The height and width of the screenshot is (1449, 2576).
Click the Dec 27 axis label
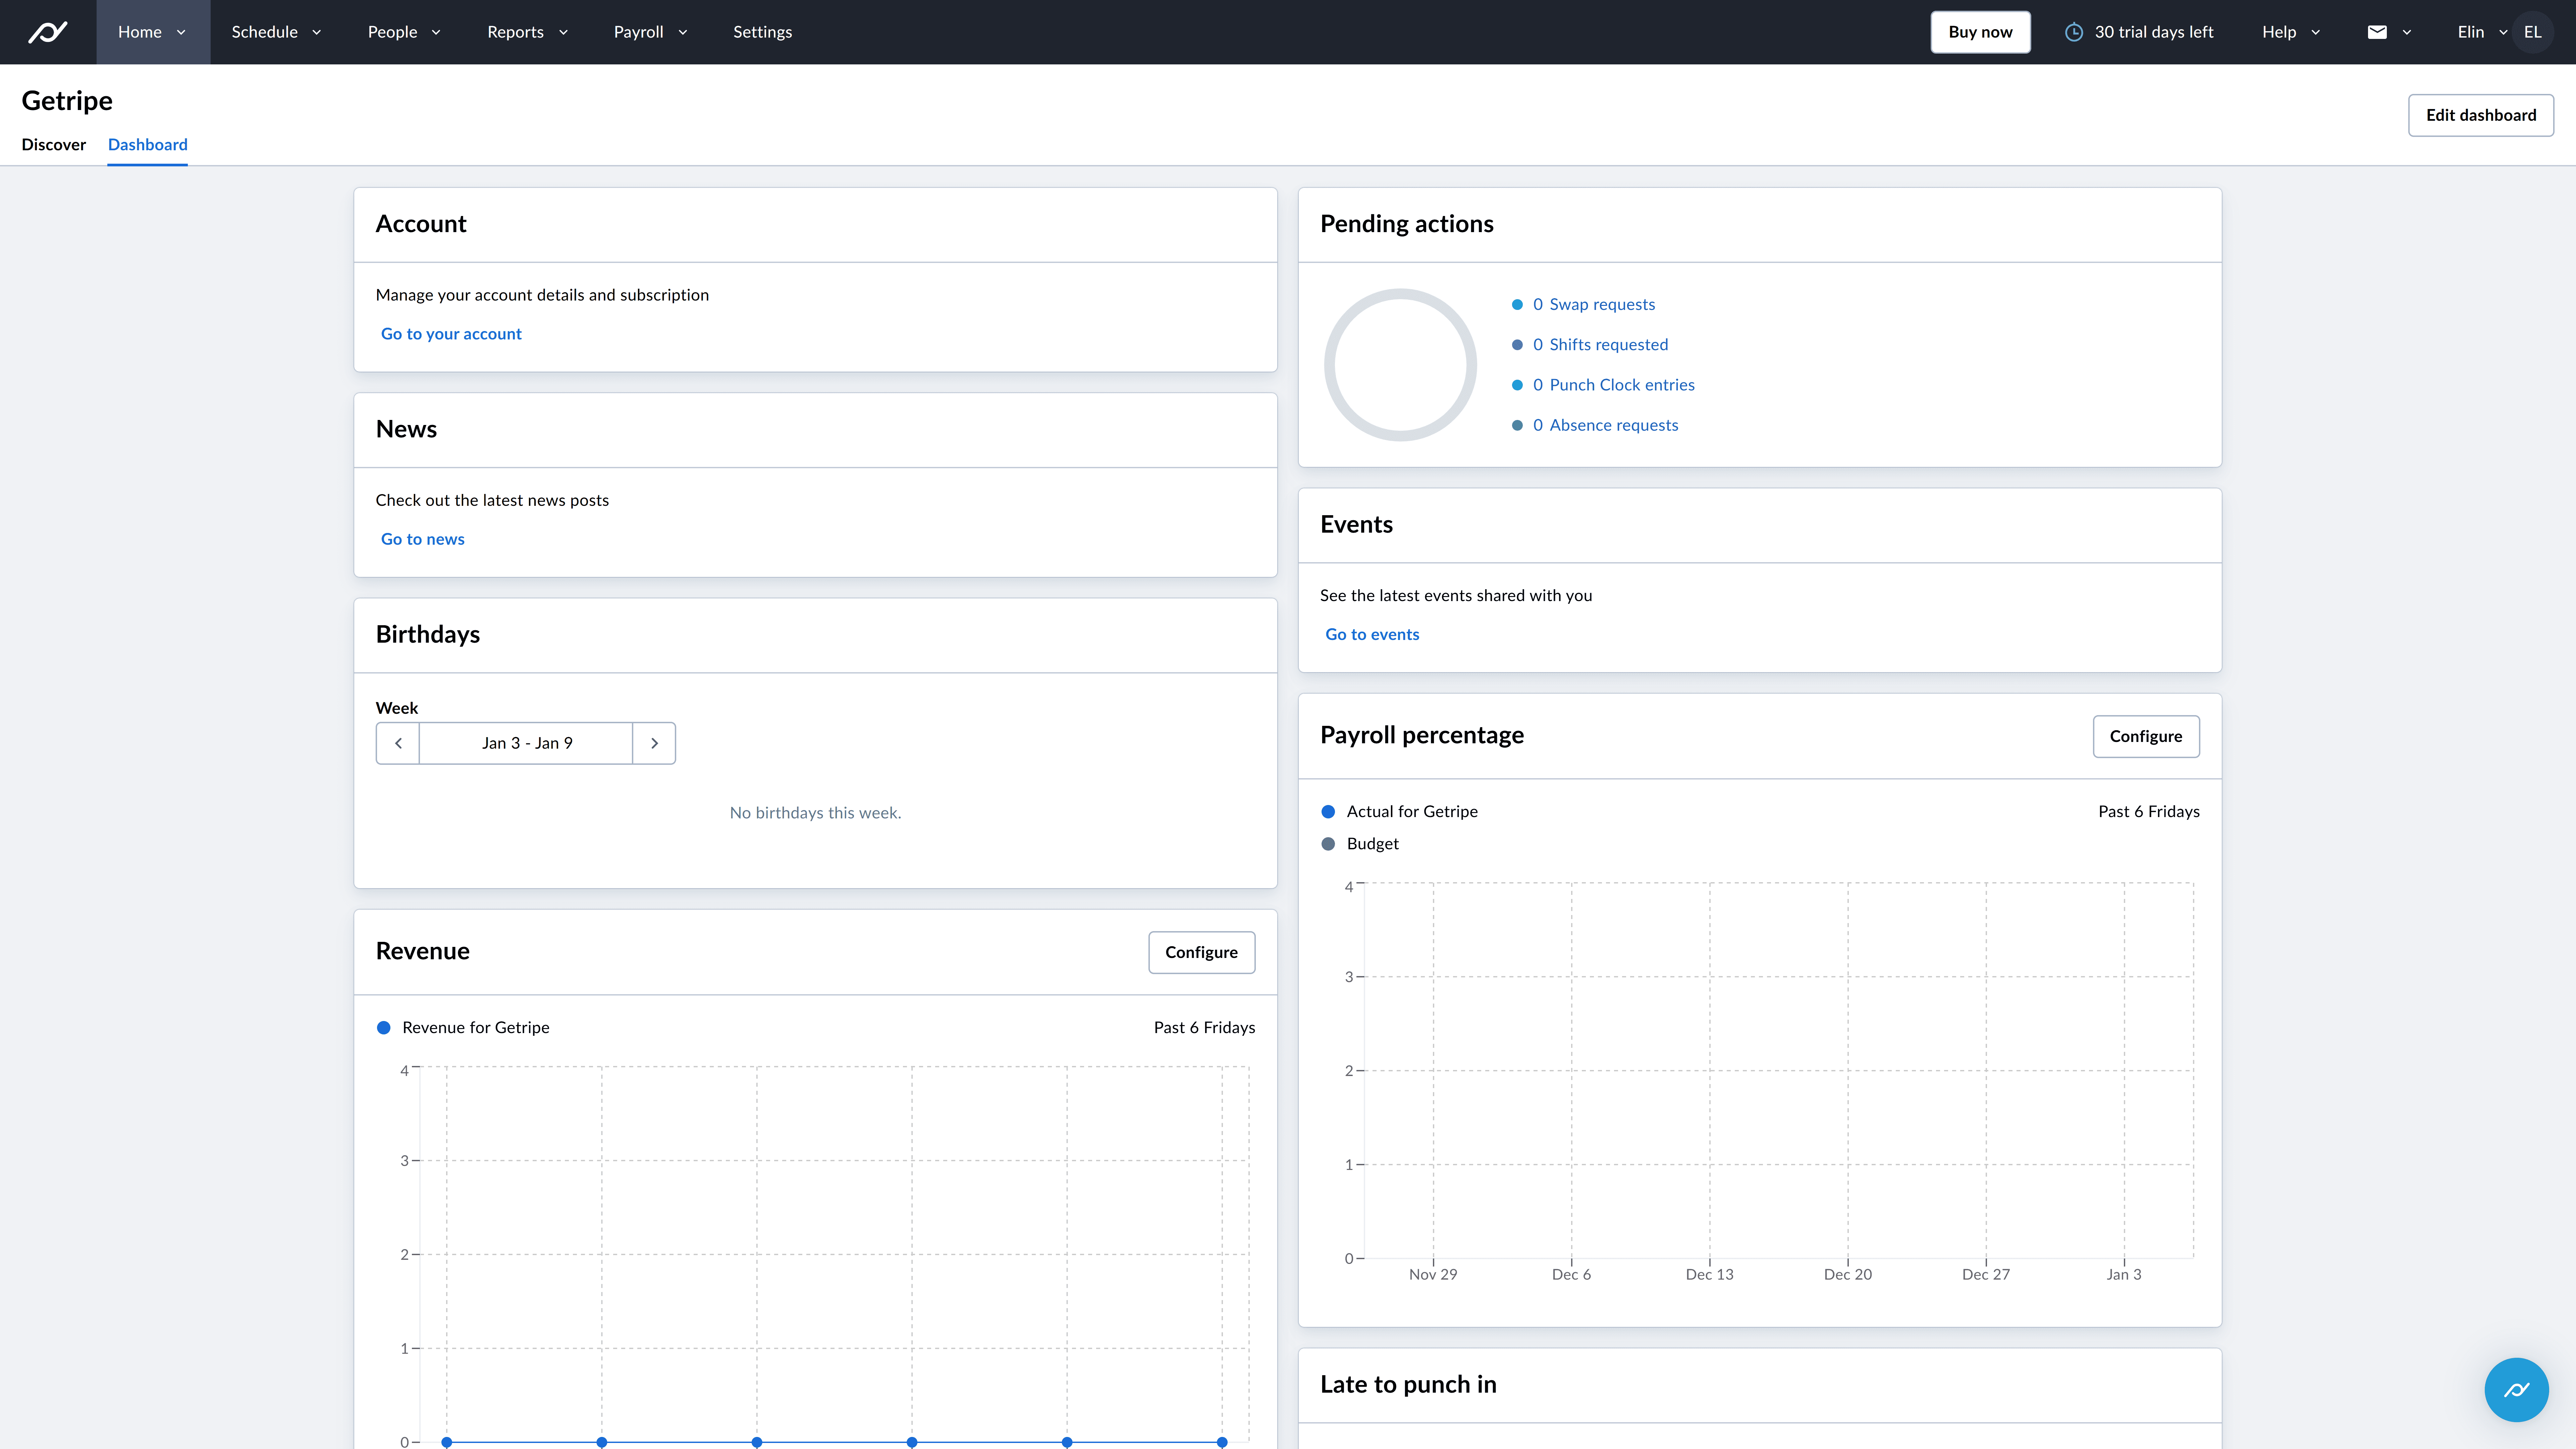[1986, 1274]
